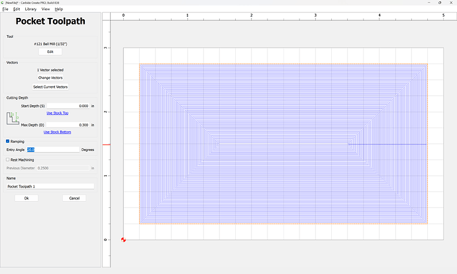
Task: Click the red origin marker on the canvas
Action: click(124, 239)
